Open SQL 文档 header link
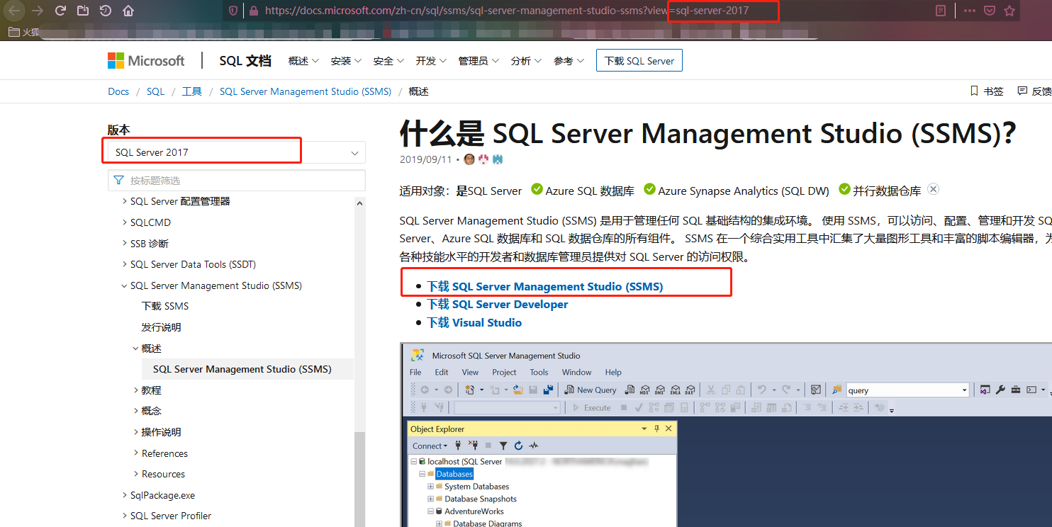This screenshot has height=527, width=1052. (245, 61)
